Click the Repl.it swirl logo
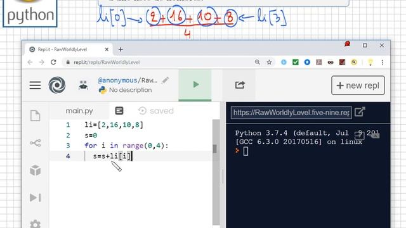Screen dimensions: 406x228 point(57,85)
